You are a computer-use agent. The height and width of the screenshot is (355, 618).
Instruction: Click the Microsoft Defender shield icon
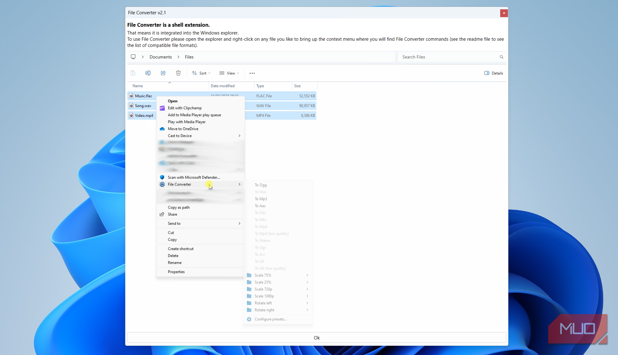click(162, 177)
